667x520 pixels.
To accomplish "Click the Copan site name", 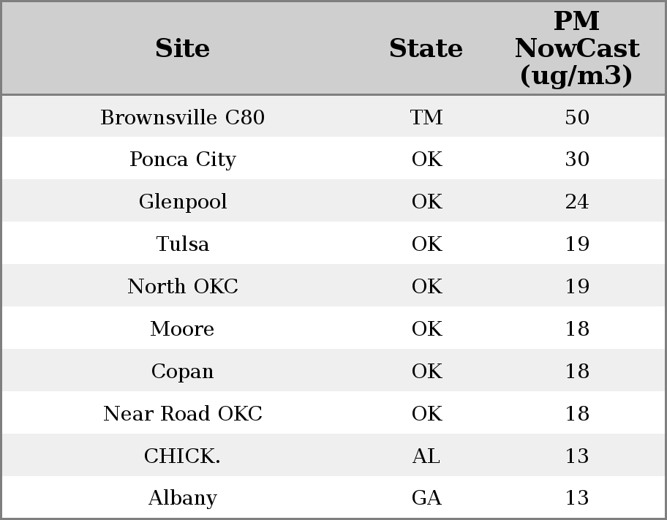I will (x=183, y=372).
